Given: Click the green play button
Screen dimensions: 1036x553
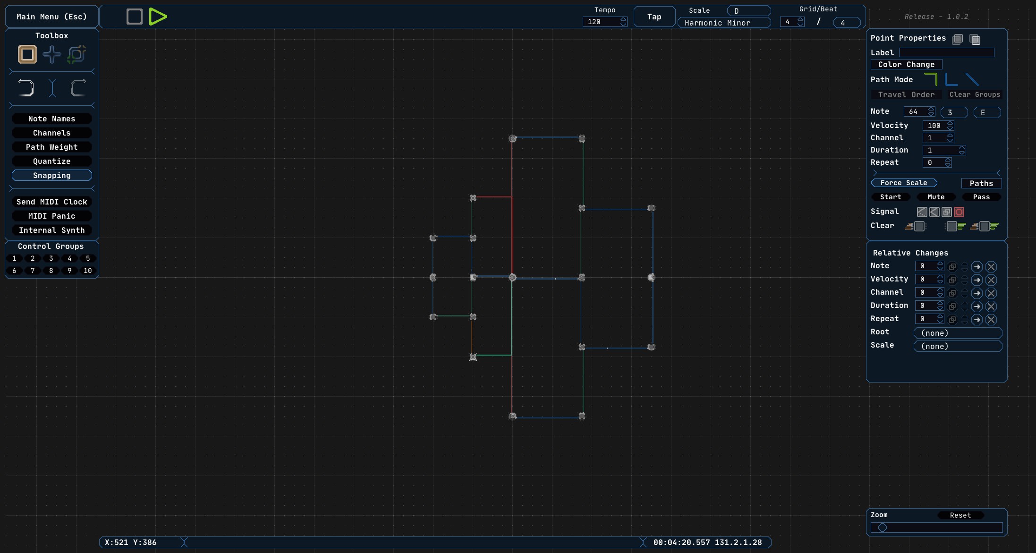Looking at the screenshot, I should pyautogui.click(x=158, y=17).
